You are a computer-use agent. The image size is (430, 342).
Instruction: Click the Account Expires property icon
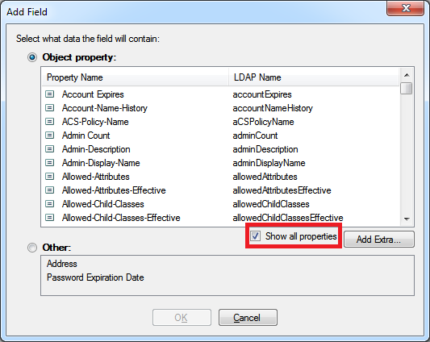coord(49,94)
